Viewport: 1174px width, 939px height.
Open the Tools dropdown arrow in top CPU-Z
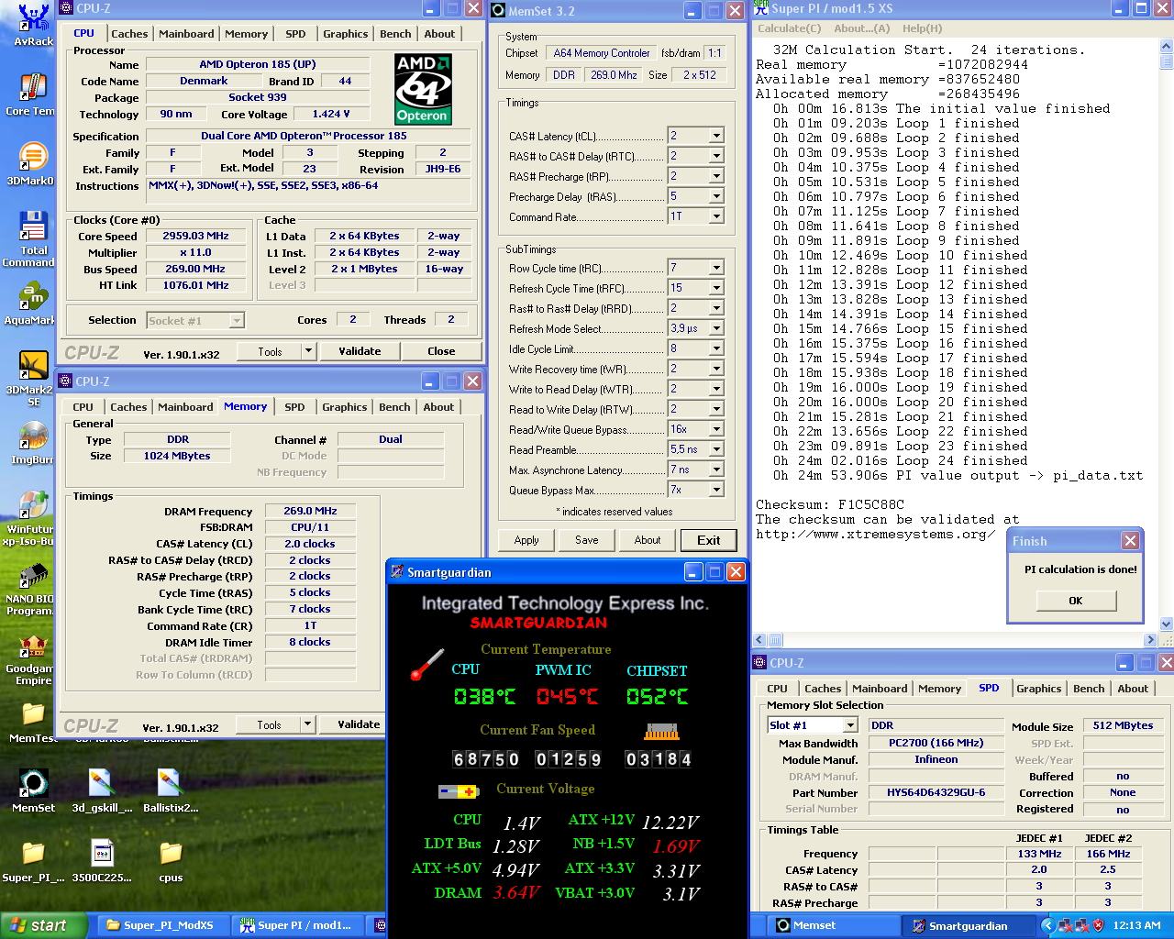[x=308, y=350]
